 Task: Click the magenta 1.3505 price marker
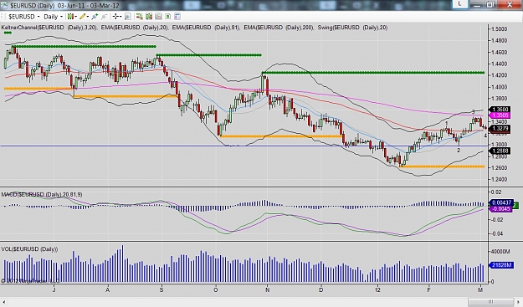coord(499,115)
